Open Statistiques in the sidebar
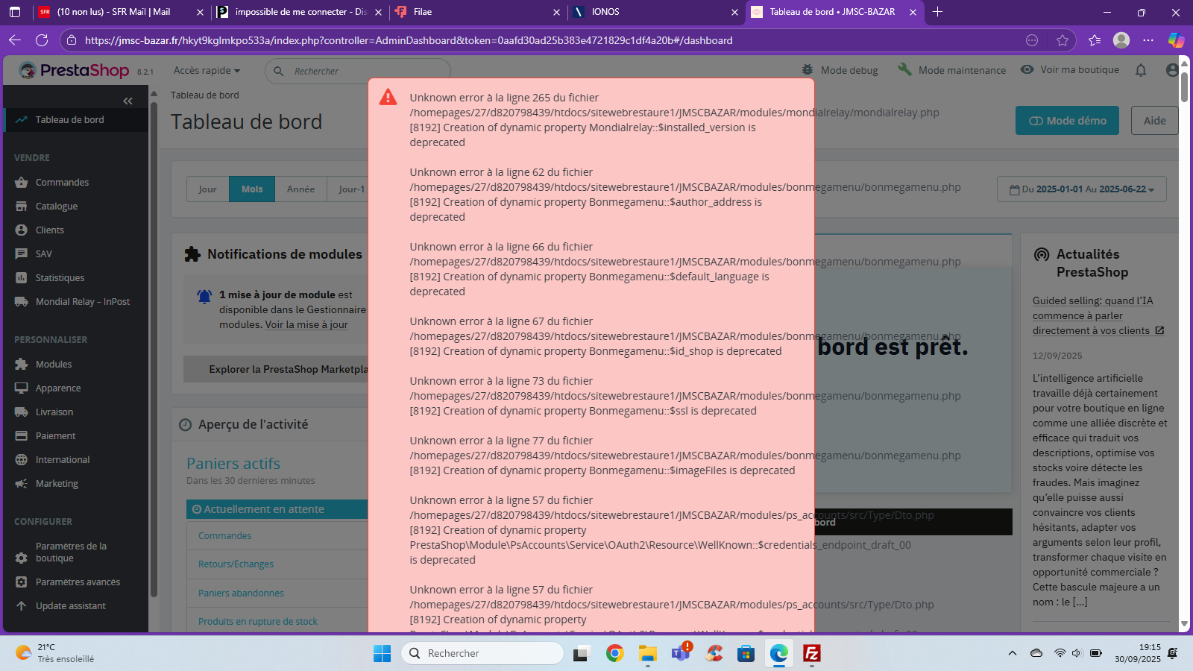The width and height of the screenshot is (1193, 671). (60, 277)
